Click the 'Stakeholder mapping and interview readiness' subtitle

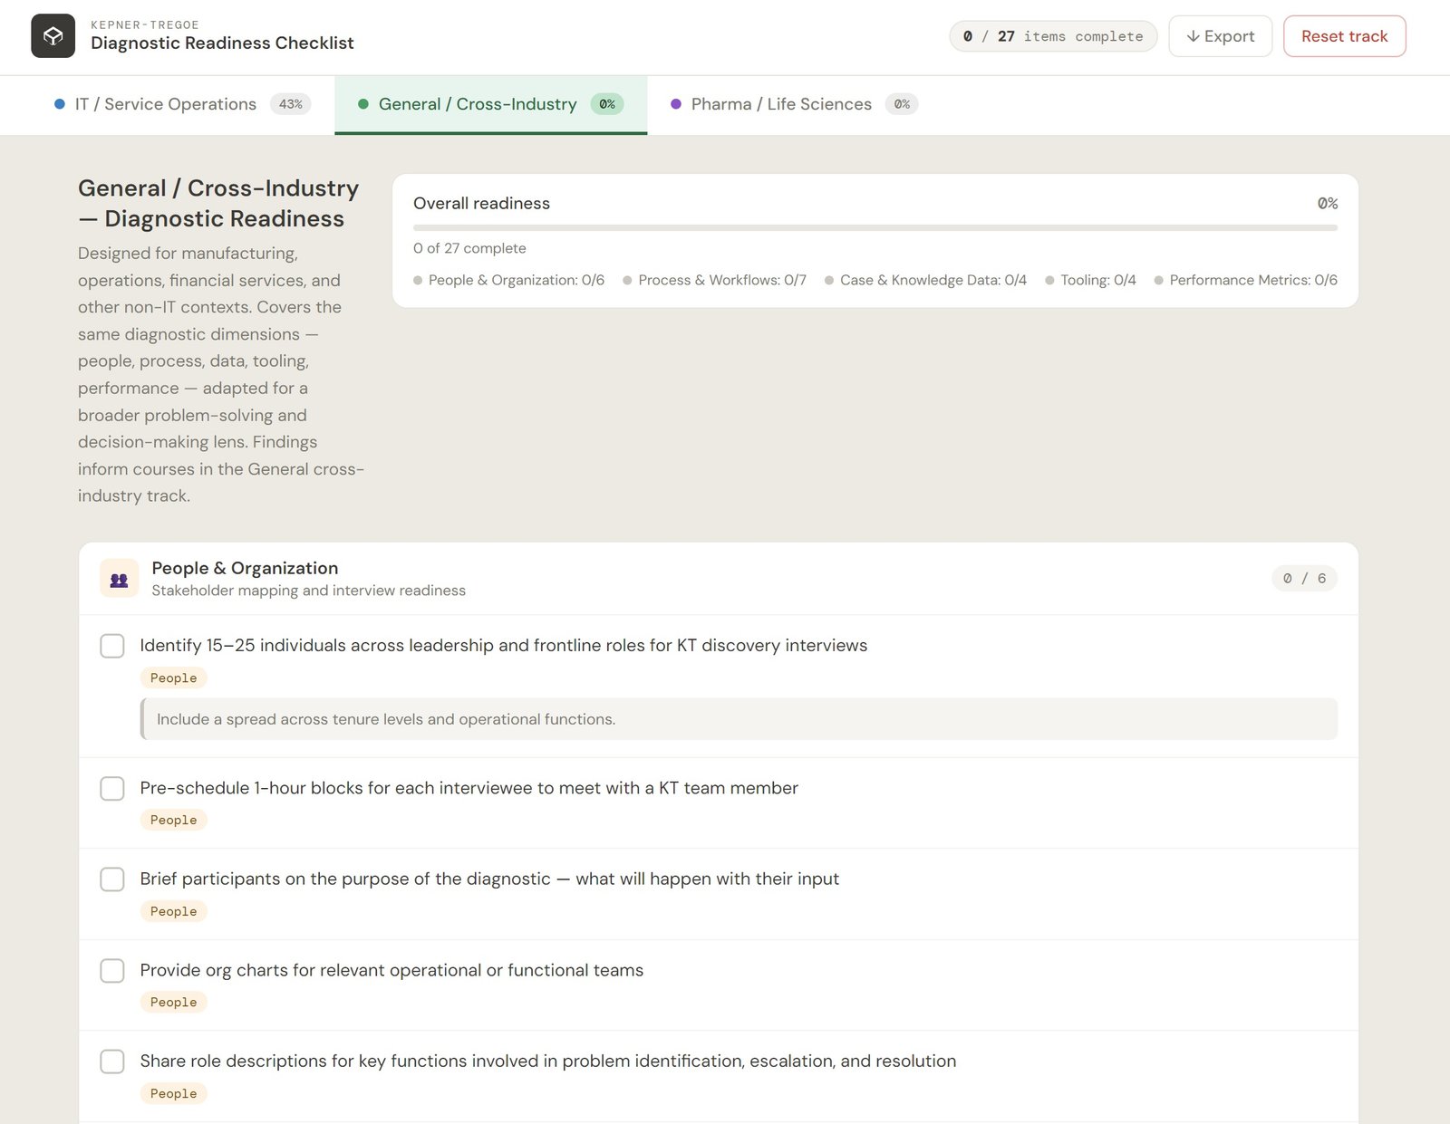[x=309, y=591]
